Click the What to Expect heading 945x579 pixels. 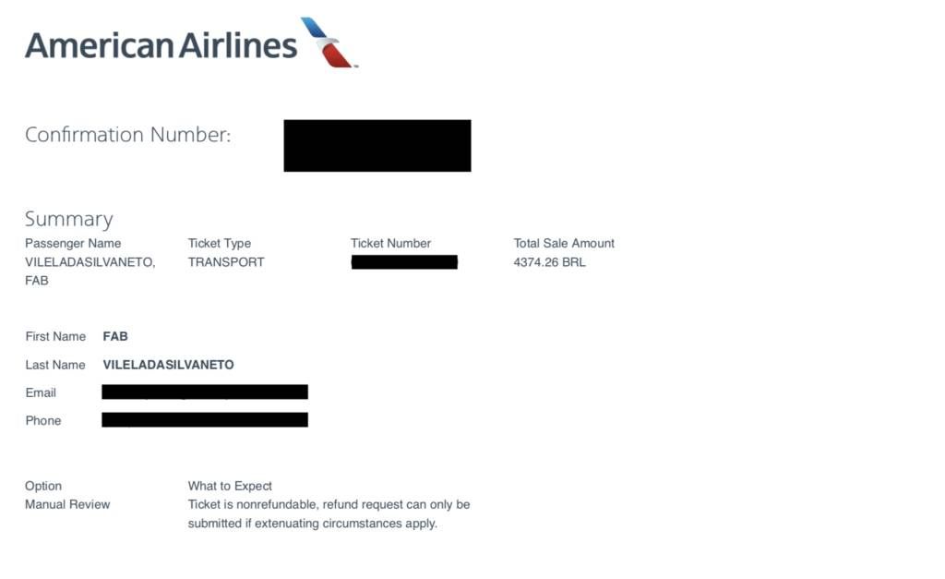point(230,486)
